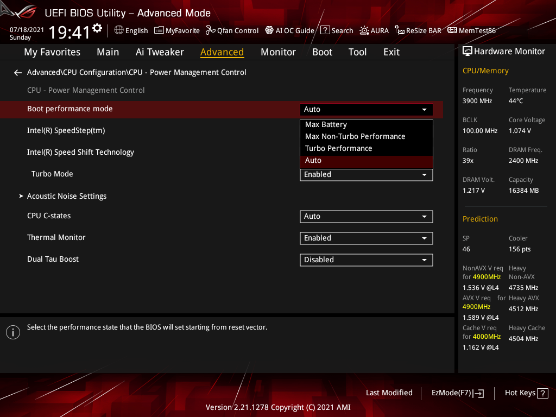Change the language from English
Viewport: 556px width, 417px height.
pos(131,30)
